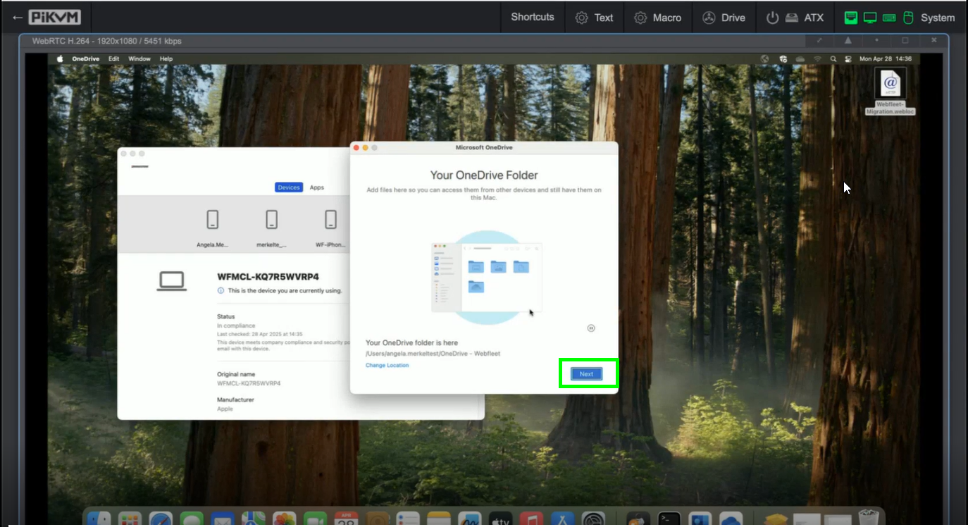
Task: Select the Angela.Me... phone device icon
Action: tap(212, 220)
